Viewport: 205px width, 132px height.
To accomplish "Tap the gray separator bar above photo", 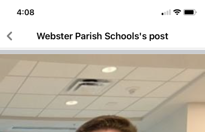I will coord(102,52).
